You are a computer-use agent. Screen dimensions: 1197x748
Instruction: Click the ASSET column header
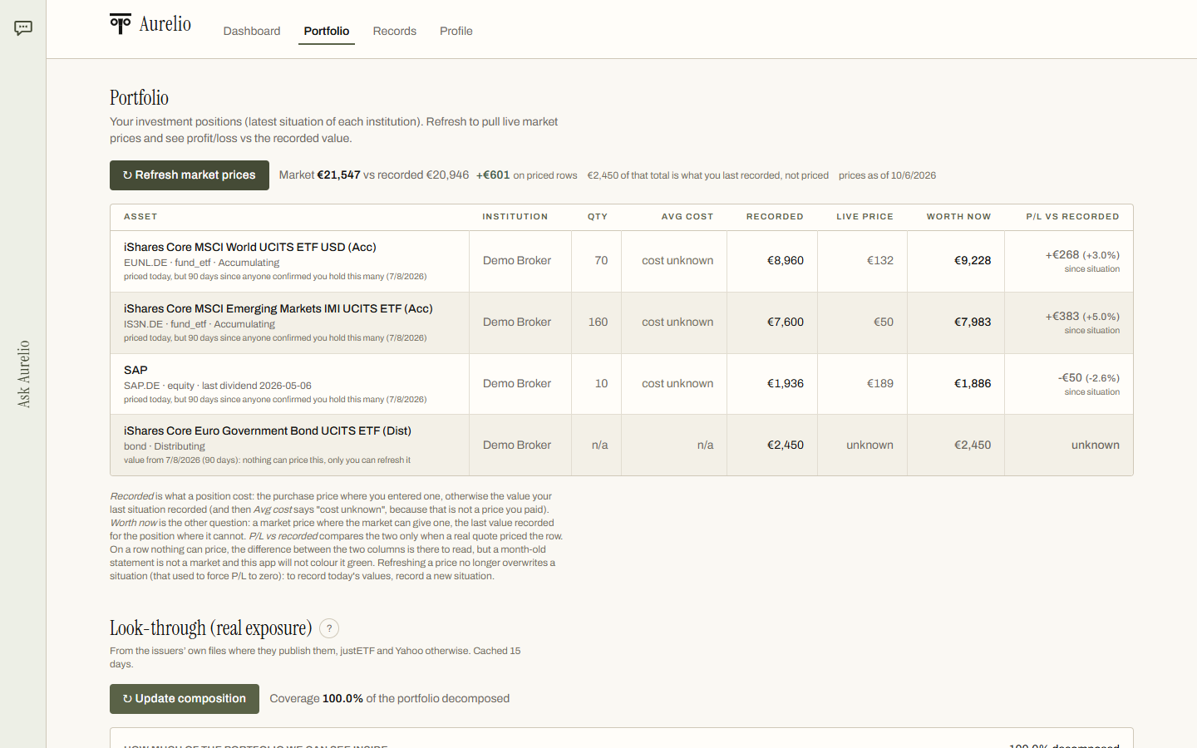coord(140,217)
